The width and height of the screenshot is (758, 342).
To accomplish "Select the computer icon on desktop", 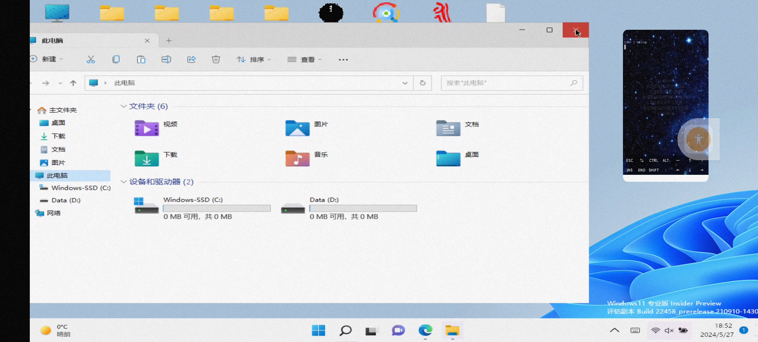I will click(57, 13).
